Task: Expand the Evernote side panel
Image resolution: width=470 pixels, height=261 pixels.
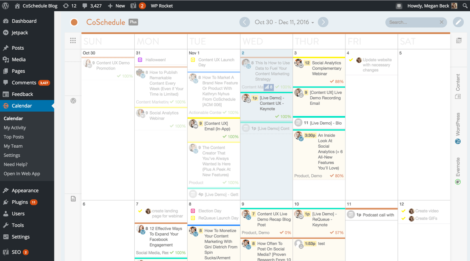Action: tap(458, 171)
